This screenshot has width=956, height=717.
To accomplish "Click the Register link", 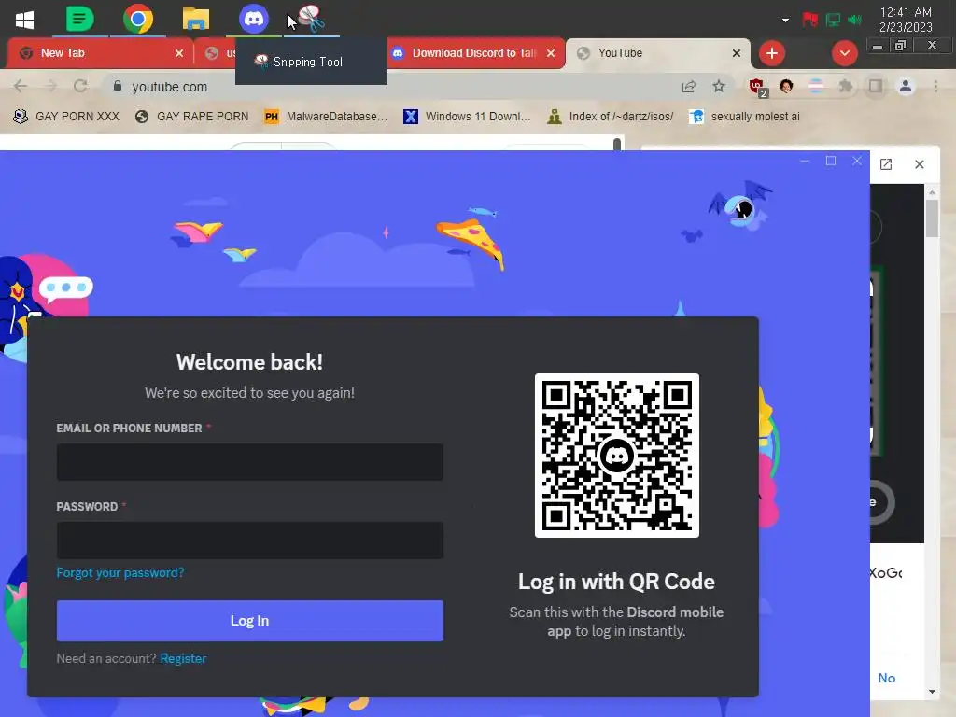I will (x=183, y=658).
